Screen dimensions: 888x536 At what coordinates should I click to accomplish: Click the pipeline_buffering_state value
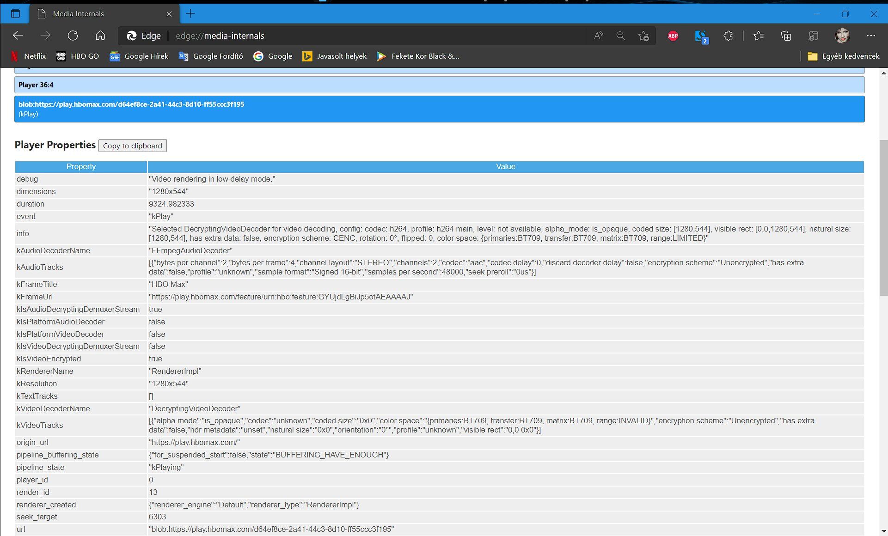click(x=269, y=455)
